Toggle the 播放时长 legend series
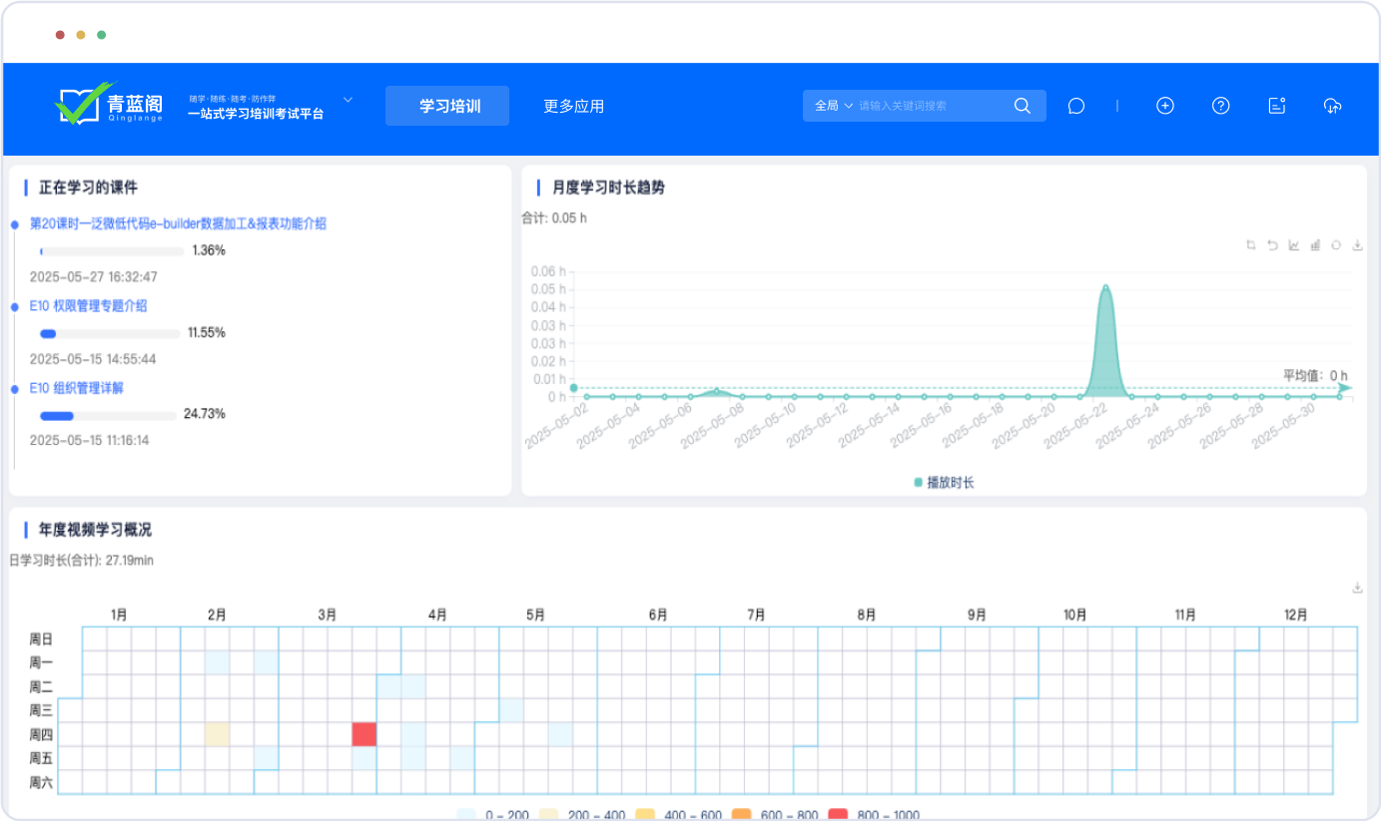1381x821 pixels. (944, 483)
